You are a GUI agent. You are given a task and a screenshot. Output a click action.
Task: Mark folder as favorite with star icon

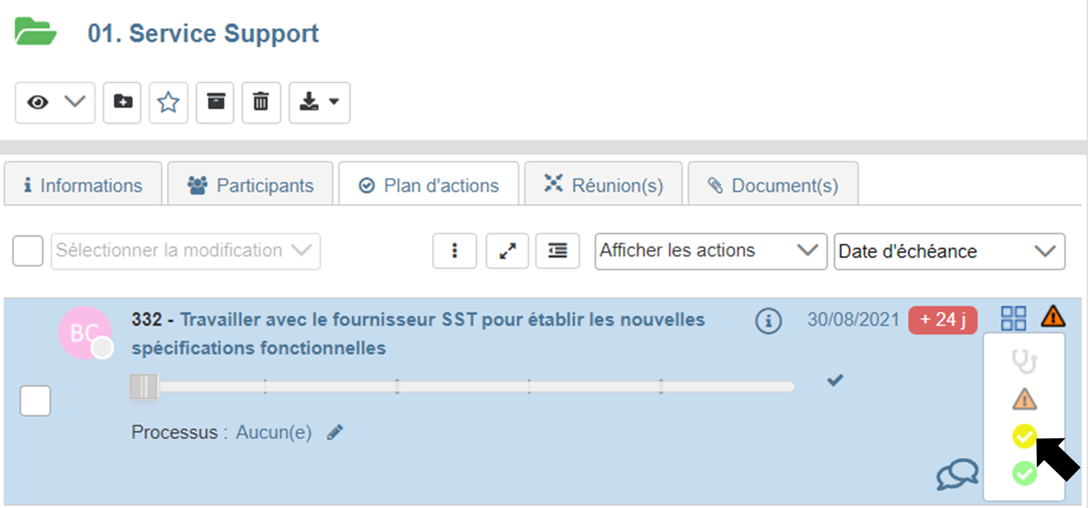[x=168, y=102]
